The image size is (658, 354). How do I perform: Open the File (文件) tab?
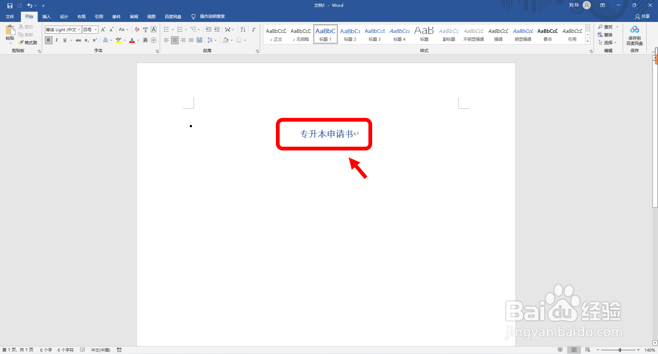tap(10, 16)
